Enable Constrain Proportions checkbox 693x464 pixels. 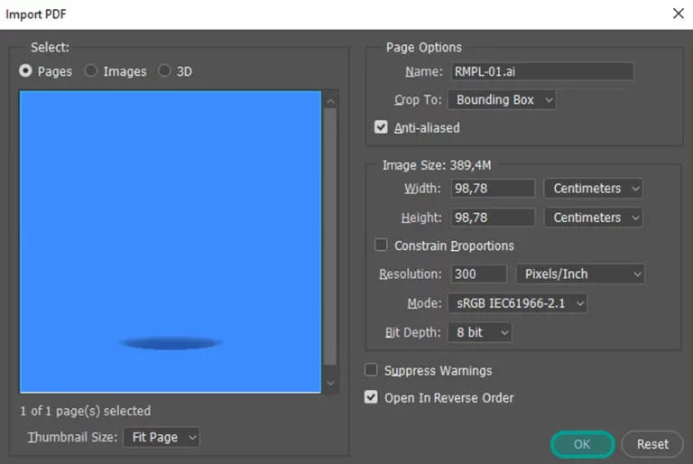click(381, 245)
